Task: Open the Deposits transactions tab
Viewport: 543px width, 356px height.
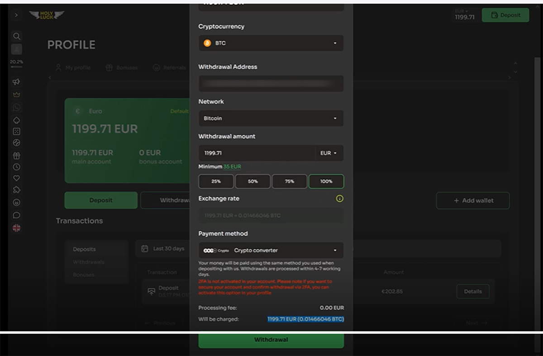Action: 84,249
